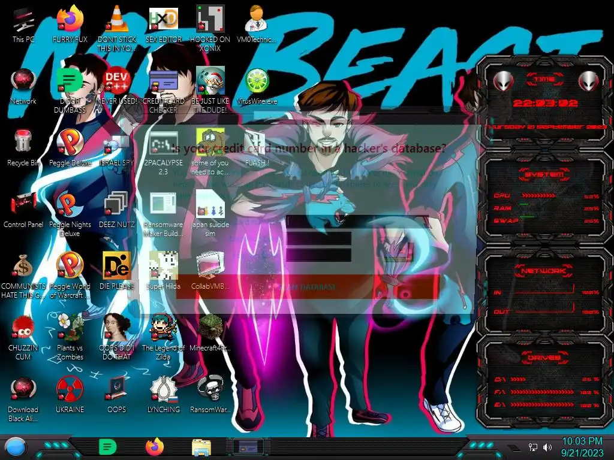
Task: Select the ISRAEL SPY desktop icon
Action: [x=116, y=150]
